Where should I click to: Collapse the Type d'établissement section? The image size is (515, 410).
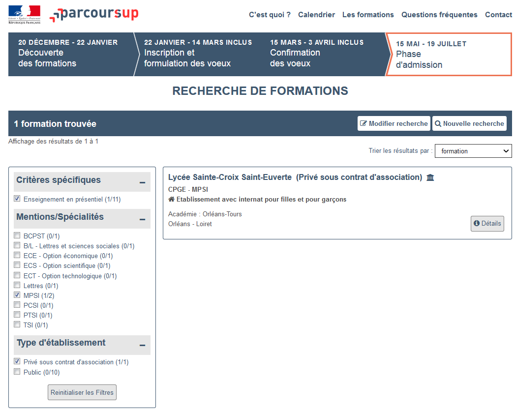pos(142,345)
